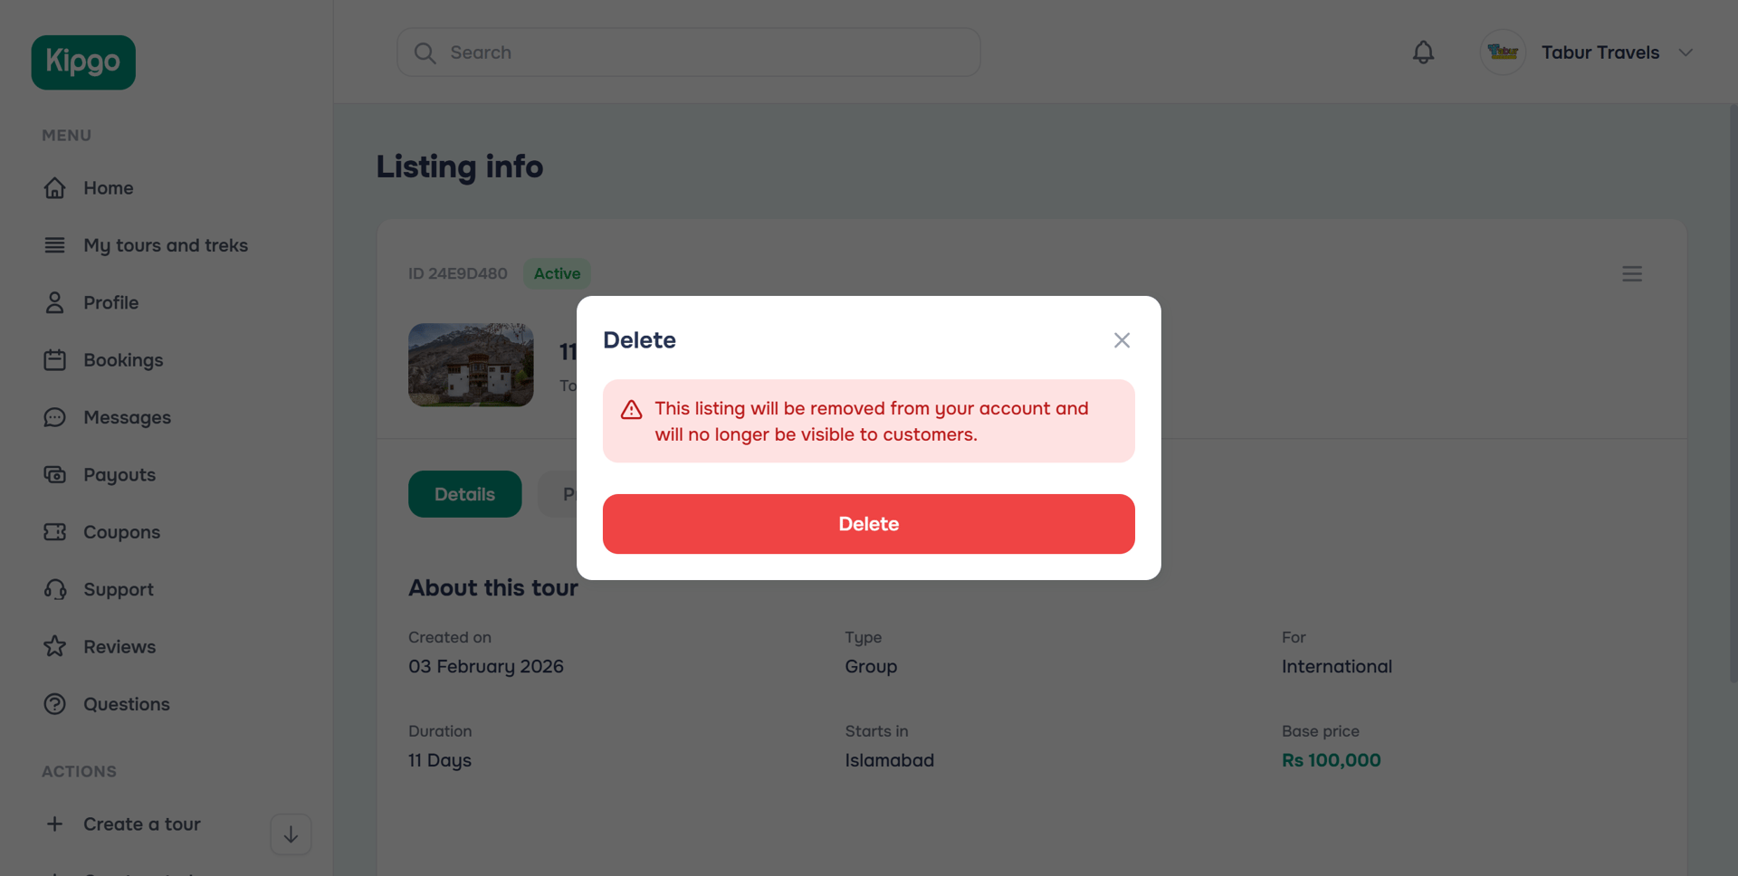The height and width of the screenshot is (876, 1738).
Task: Open the Home icon in sidebar
Action: [55, 187]
